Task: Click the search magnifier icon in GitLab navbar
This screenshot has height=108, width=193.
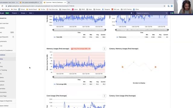Action: 166,13
